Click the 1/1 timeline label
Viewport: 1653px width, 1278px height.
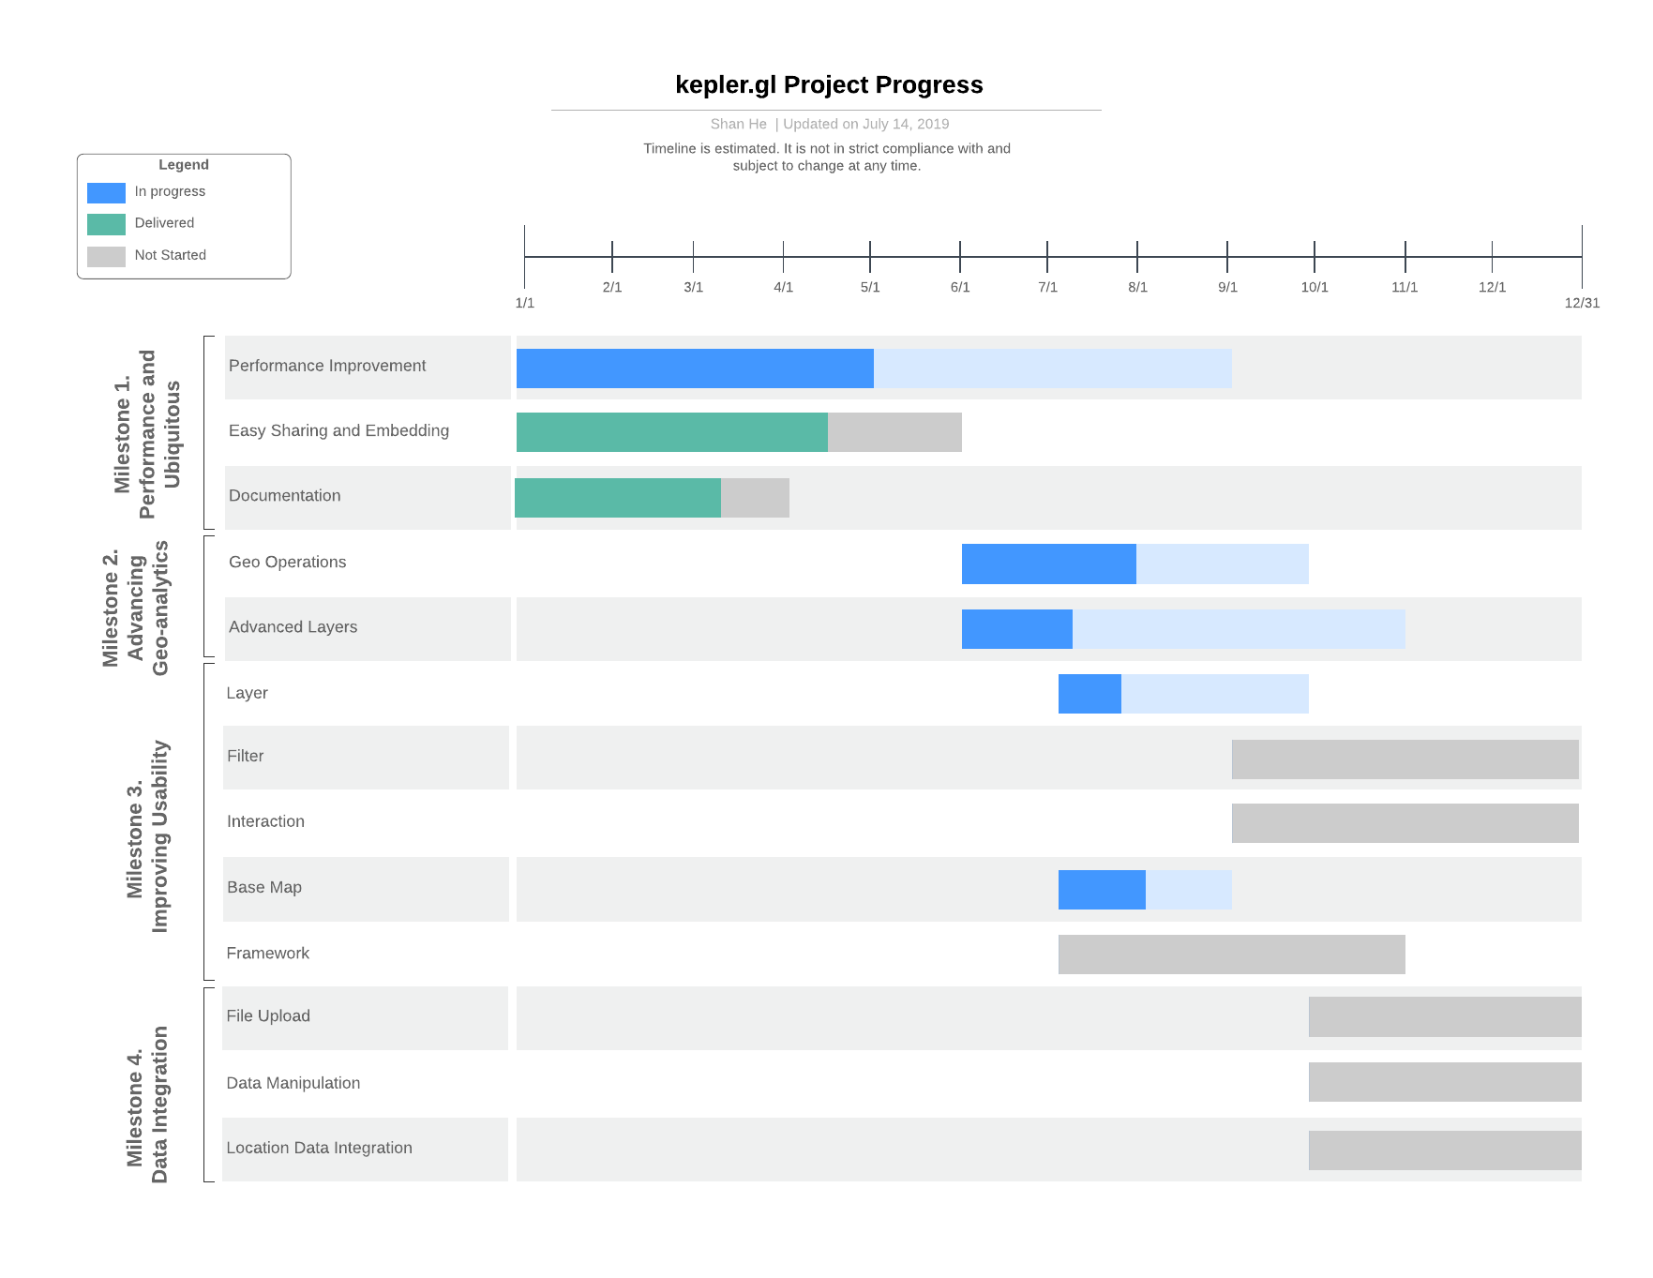point(525,303)
